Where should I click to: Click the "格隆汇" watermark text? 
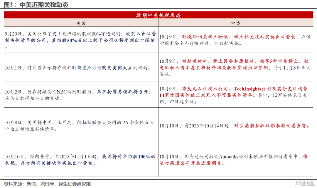pyautogui.click(x=308, y=183)
